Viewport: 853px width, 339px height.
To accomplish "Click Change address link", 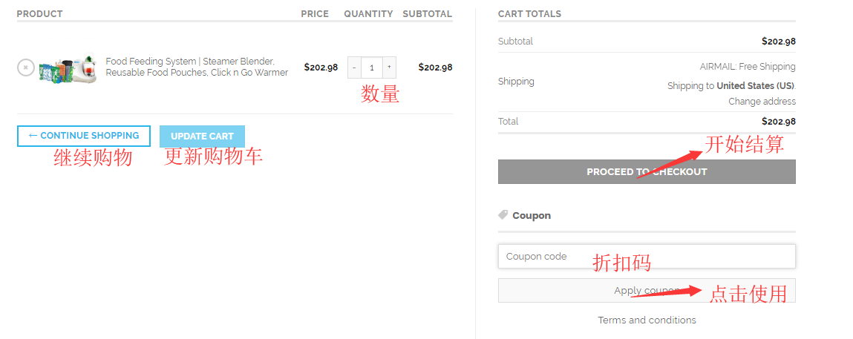I will (762, 102).
